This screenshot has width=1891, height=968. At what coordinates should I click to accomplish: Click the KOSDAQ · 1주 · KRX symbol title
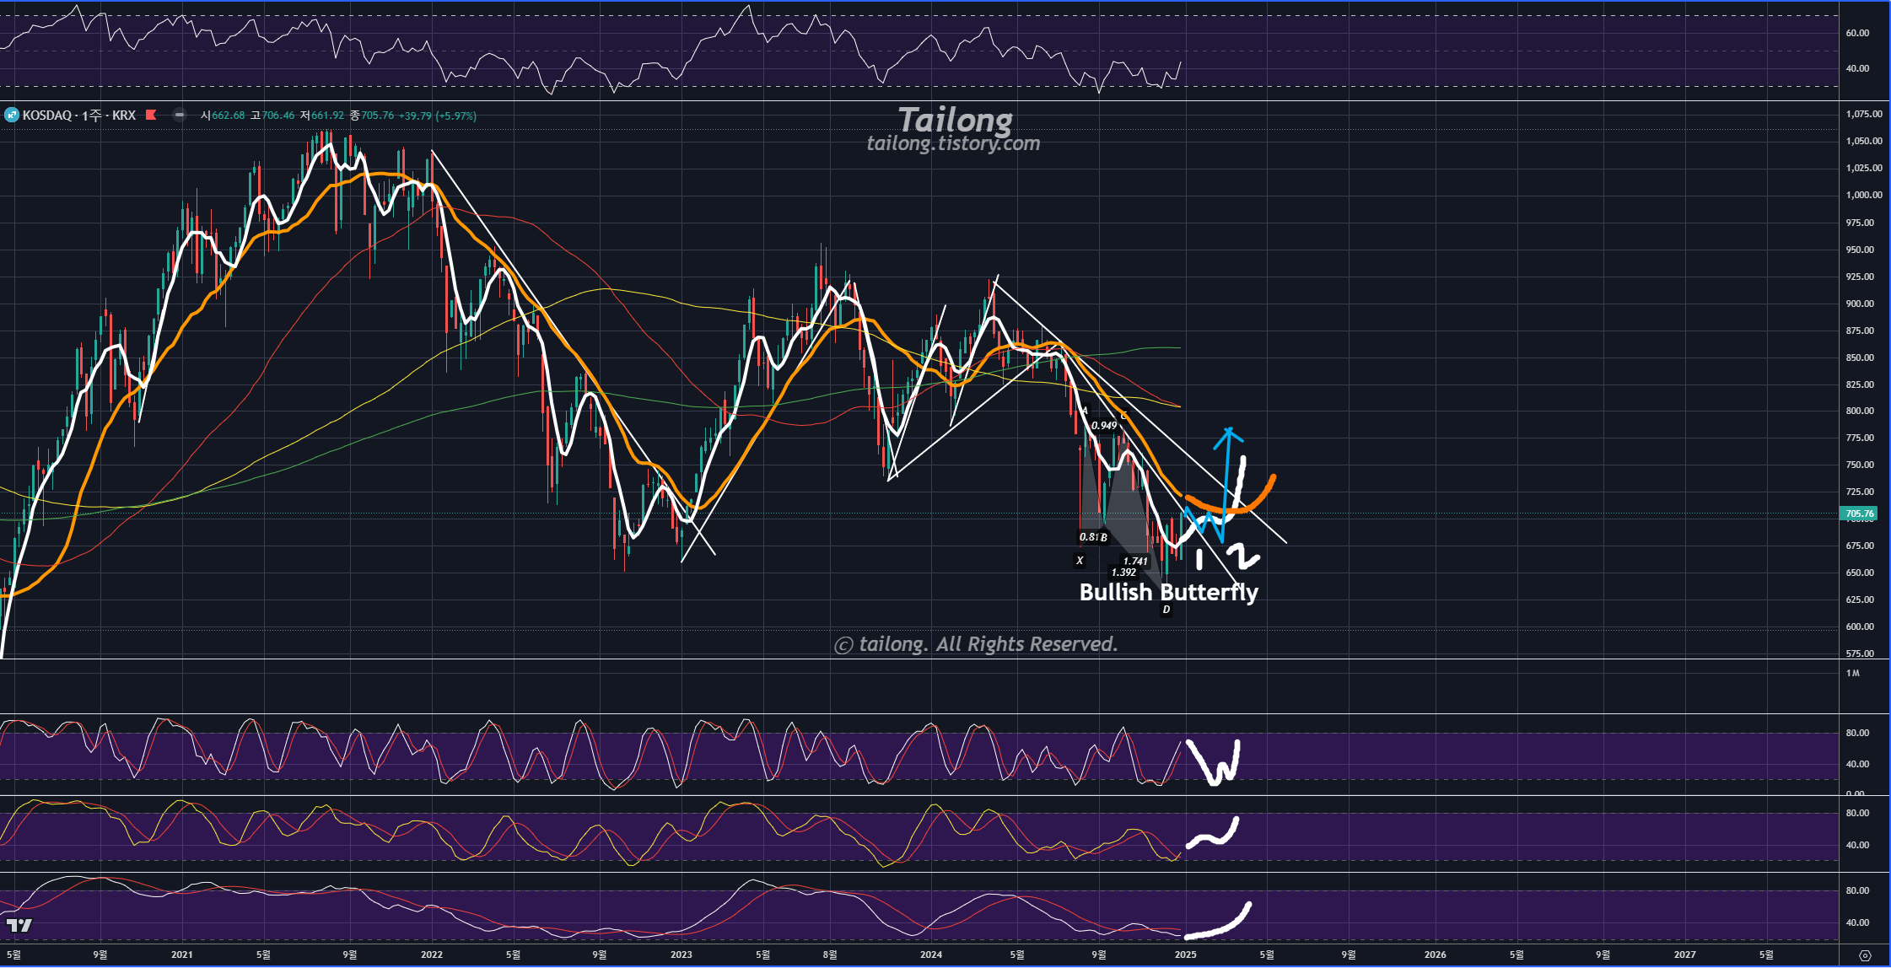click(78, 116)
